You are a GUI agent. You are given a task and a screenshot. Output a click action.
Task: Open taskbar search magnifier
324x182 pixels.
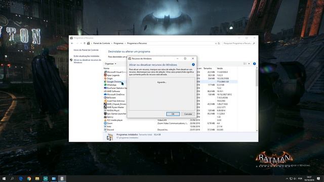(12, 178)
